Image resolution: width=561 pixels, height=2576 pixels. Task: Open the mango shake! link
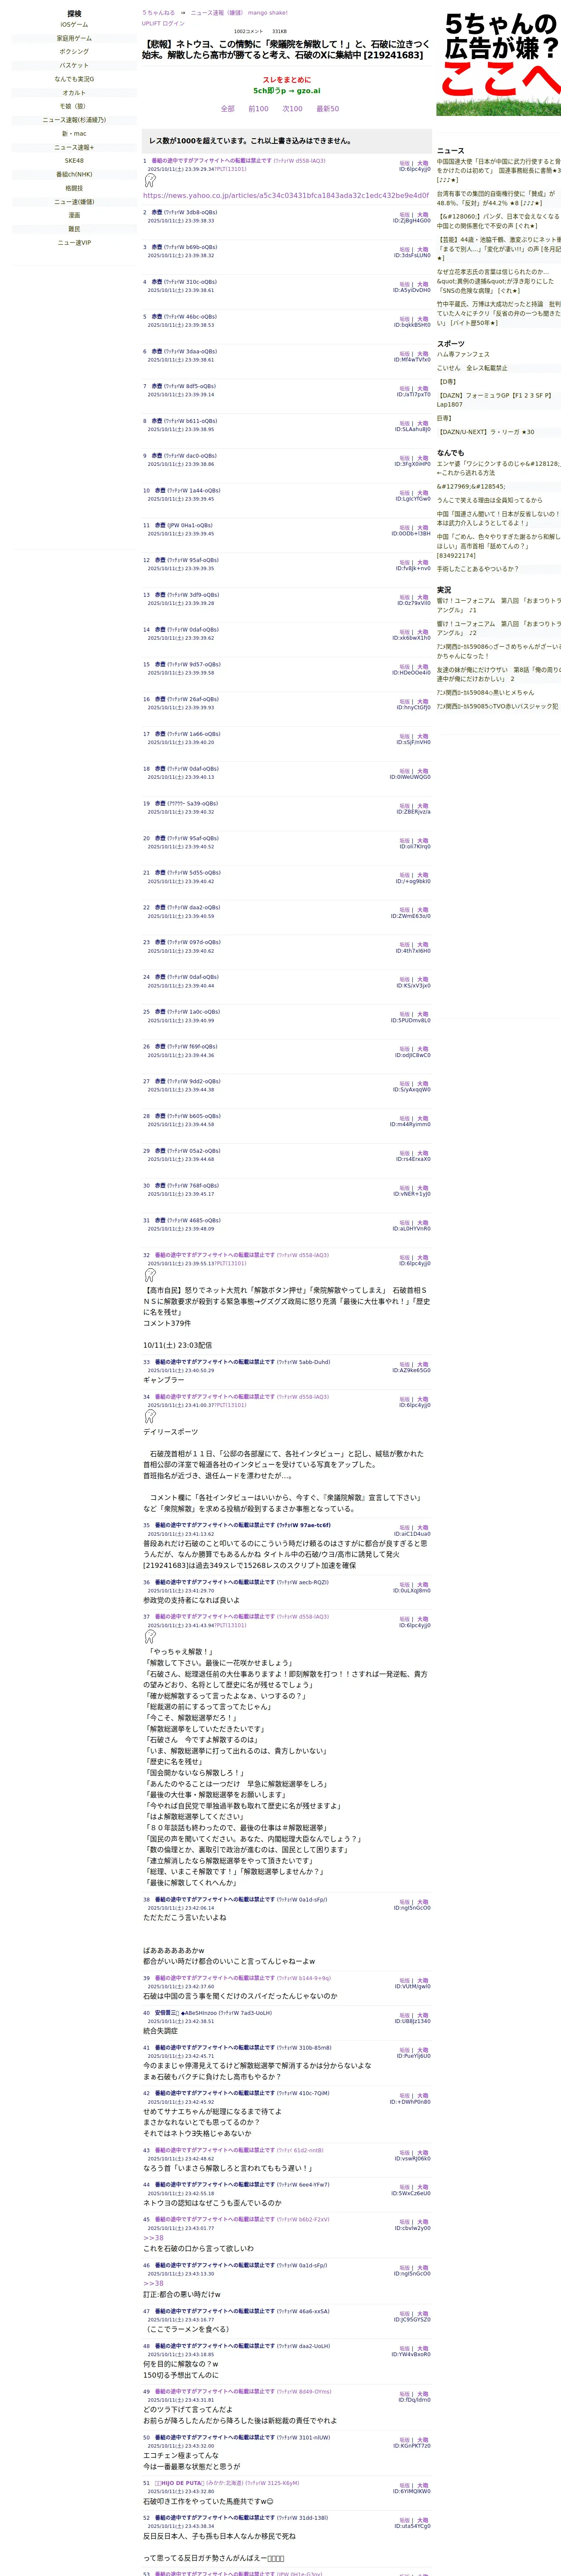267,13
